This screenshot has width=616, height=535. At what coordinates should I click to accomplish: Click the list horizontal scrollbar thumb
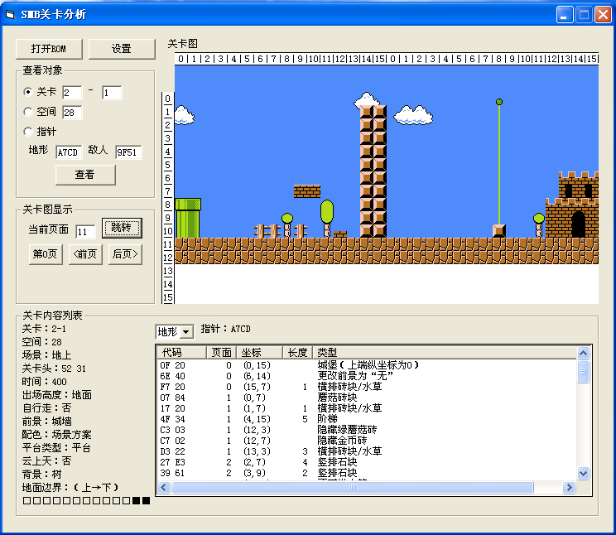pos(353,488)
